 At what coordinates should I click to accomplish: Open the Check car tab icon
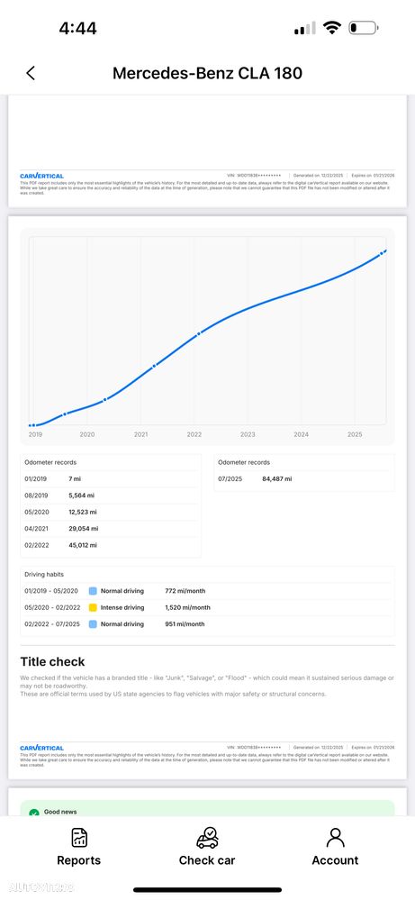(x=207, y=838)
